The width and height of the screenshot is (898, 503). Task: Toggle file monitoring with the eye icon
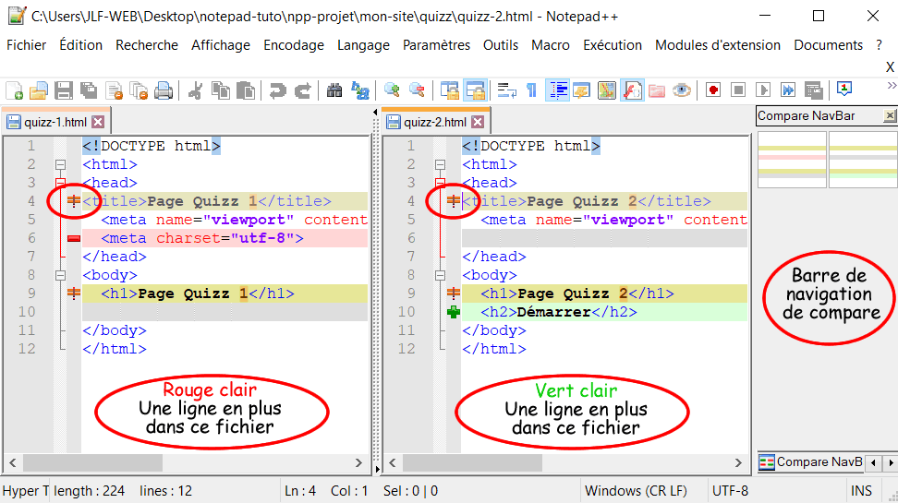click(682, 90)
